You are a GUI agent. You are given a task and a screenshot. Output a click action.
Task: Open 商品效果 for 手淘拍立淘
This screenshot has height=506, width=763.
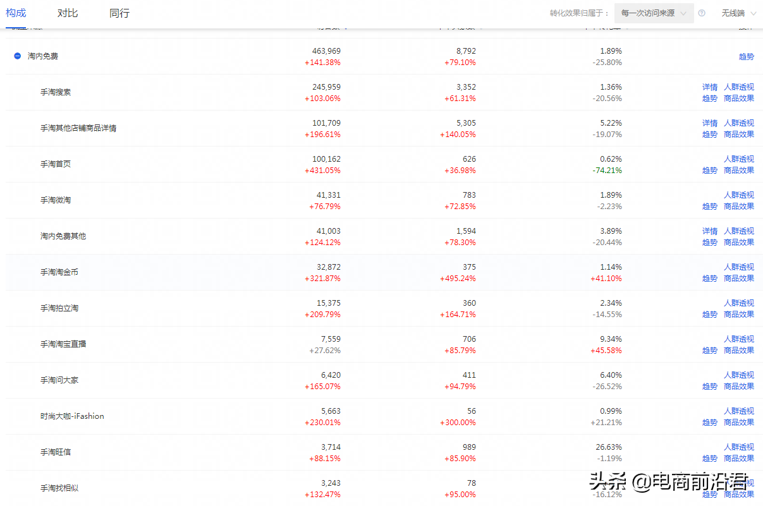739,315
